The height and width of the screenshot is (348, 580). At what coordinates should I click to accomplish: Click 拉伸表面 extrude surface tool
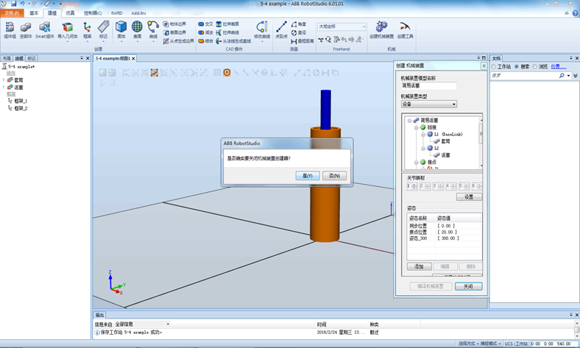(x=227, y=24)
